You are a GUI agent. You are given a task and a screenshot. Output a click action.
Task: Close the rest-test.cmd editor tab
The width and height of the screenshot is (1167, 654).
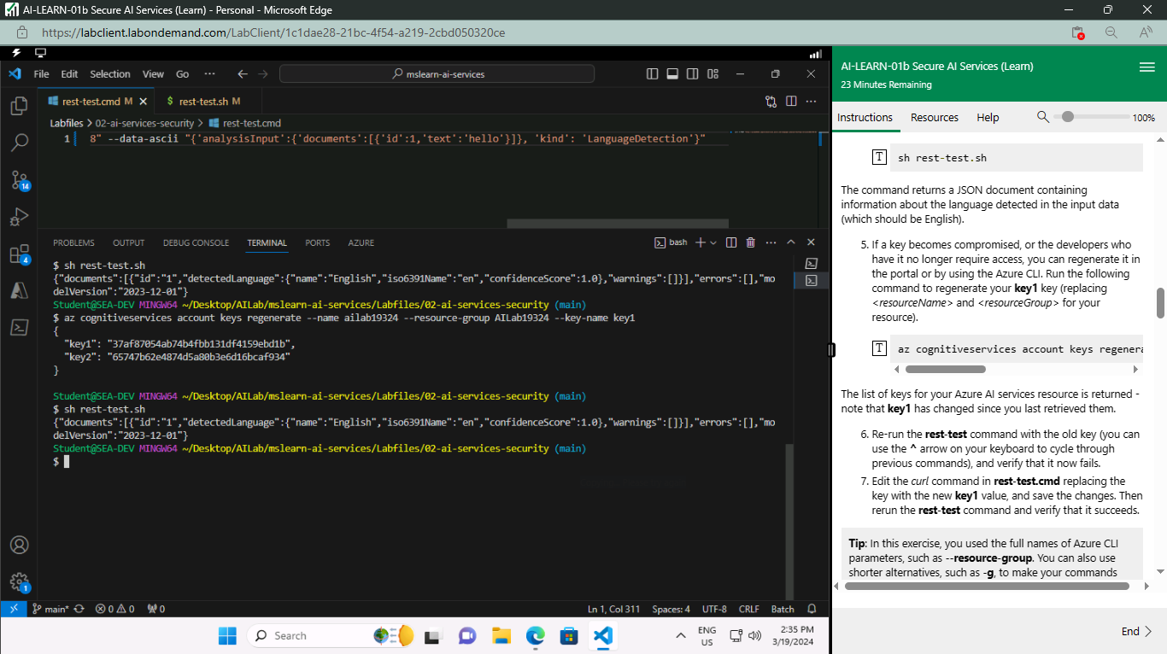pyautogui.click(x=144, y=102)
